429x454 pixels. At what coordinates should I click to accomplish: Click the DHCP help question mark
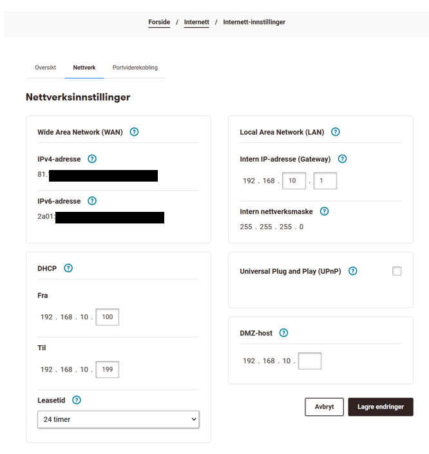pyautogui.click(x=68, y=268)
